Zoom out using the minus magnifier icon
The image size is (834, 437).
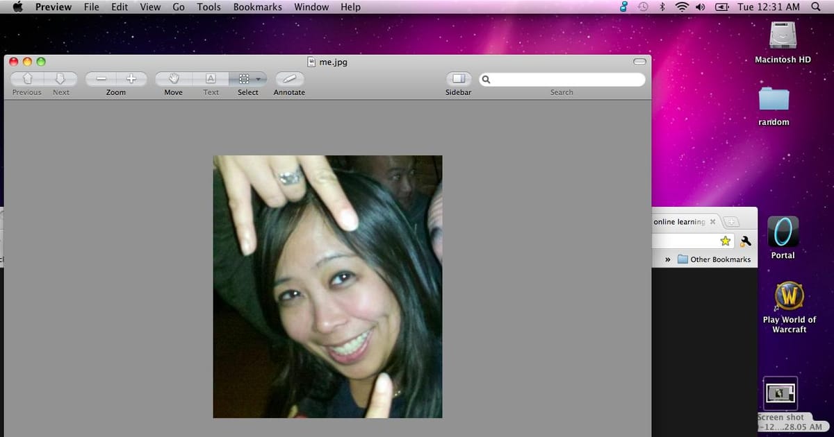coord(101,78)
